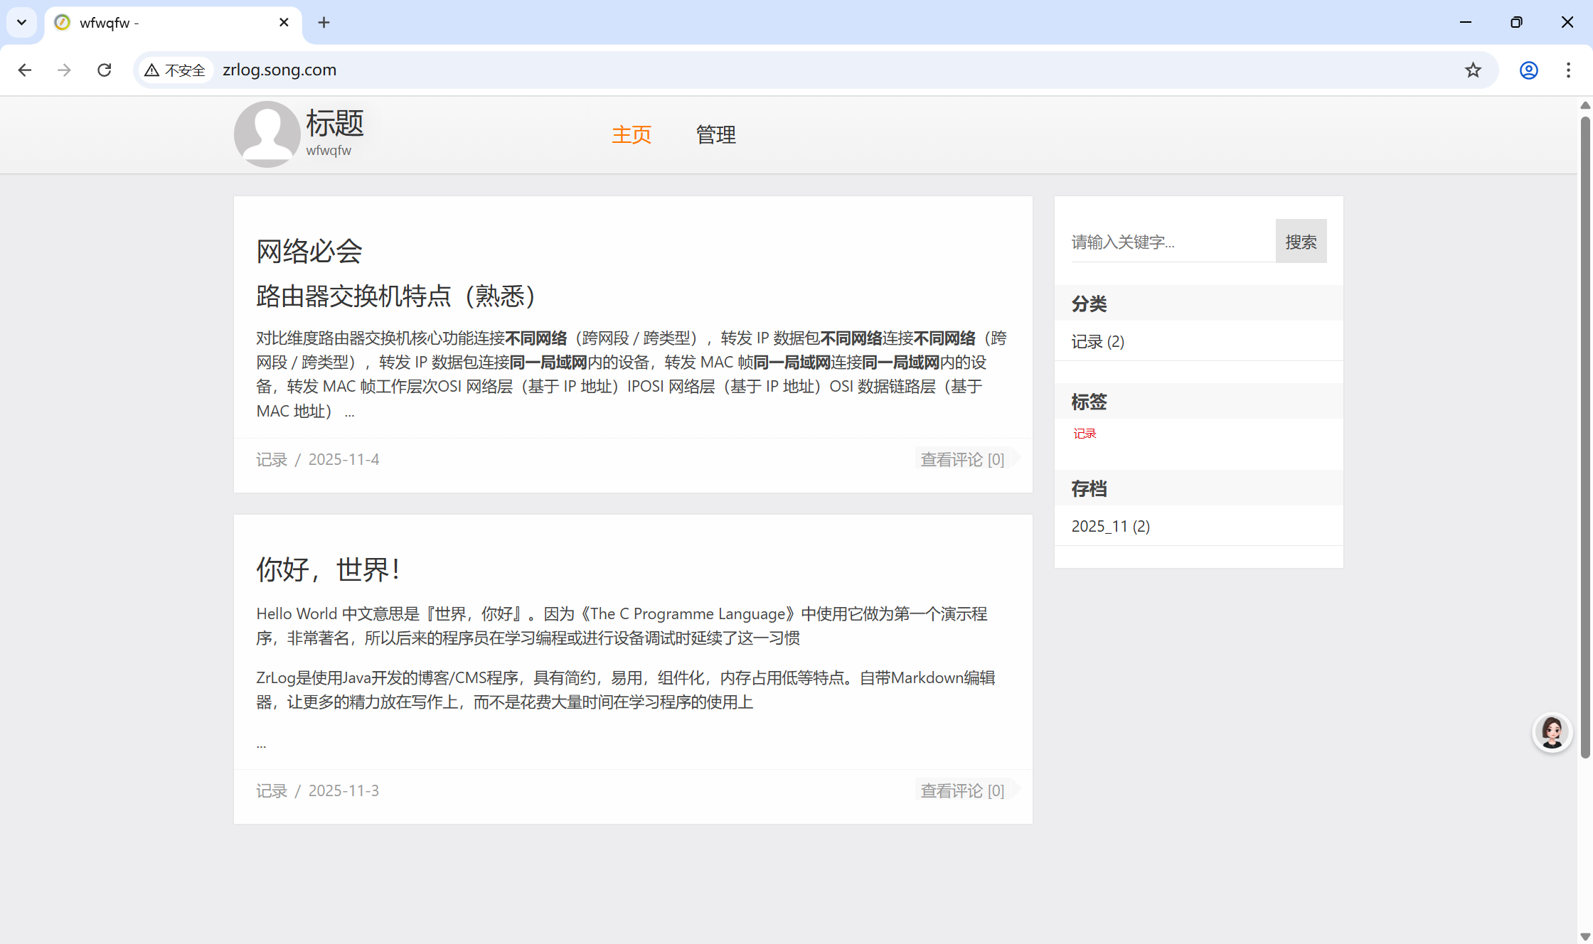Click the page scrollbar down arrow
This screenshot has height=944, width=1593.
(x=1584, y=936)
